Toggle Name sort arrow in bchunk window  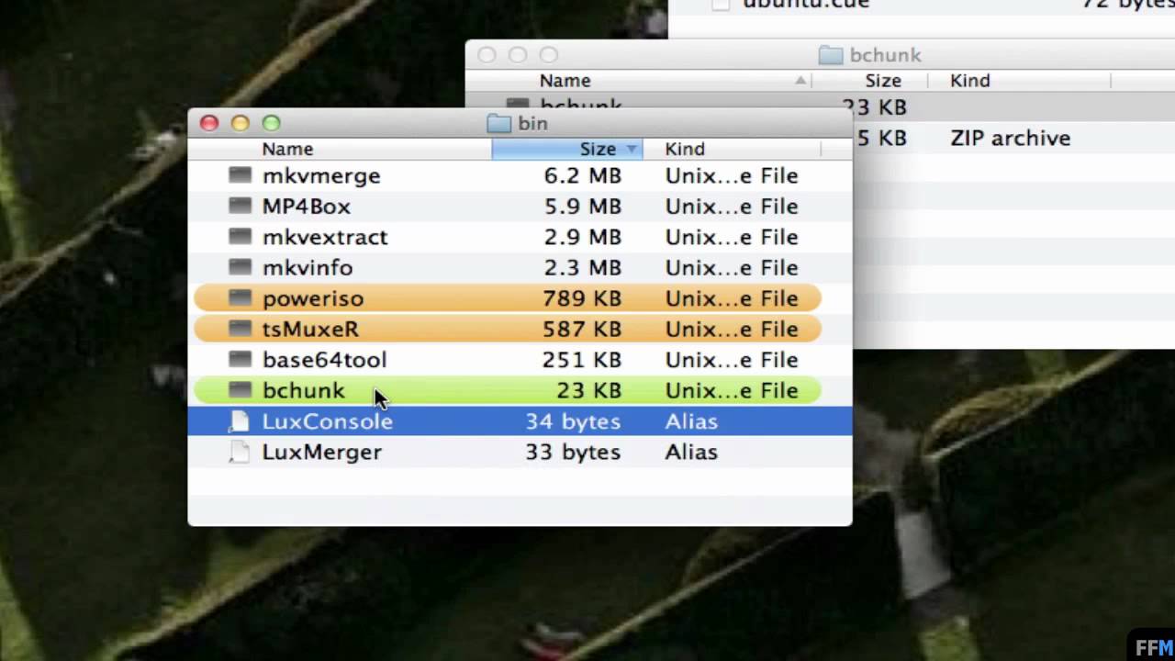pos(801,81)
